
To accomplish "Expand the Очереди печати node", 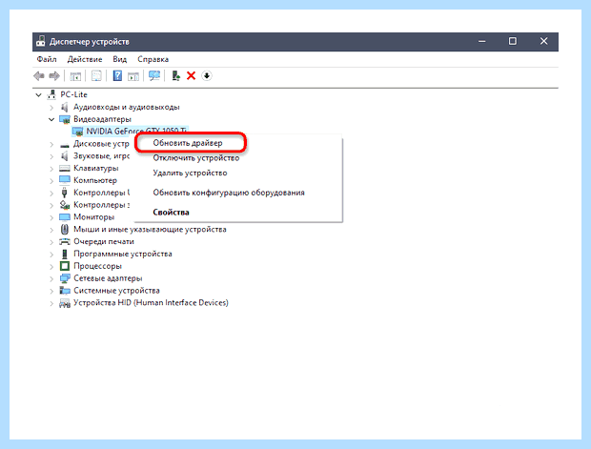I will [x=51, y=242].
